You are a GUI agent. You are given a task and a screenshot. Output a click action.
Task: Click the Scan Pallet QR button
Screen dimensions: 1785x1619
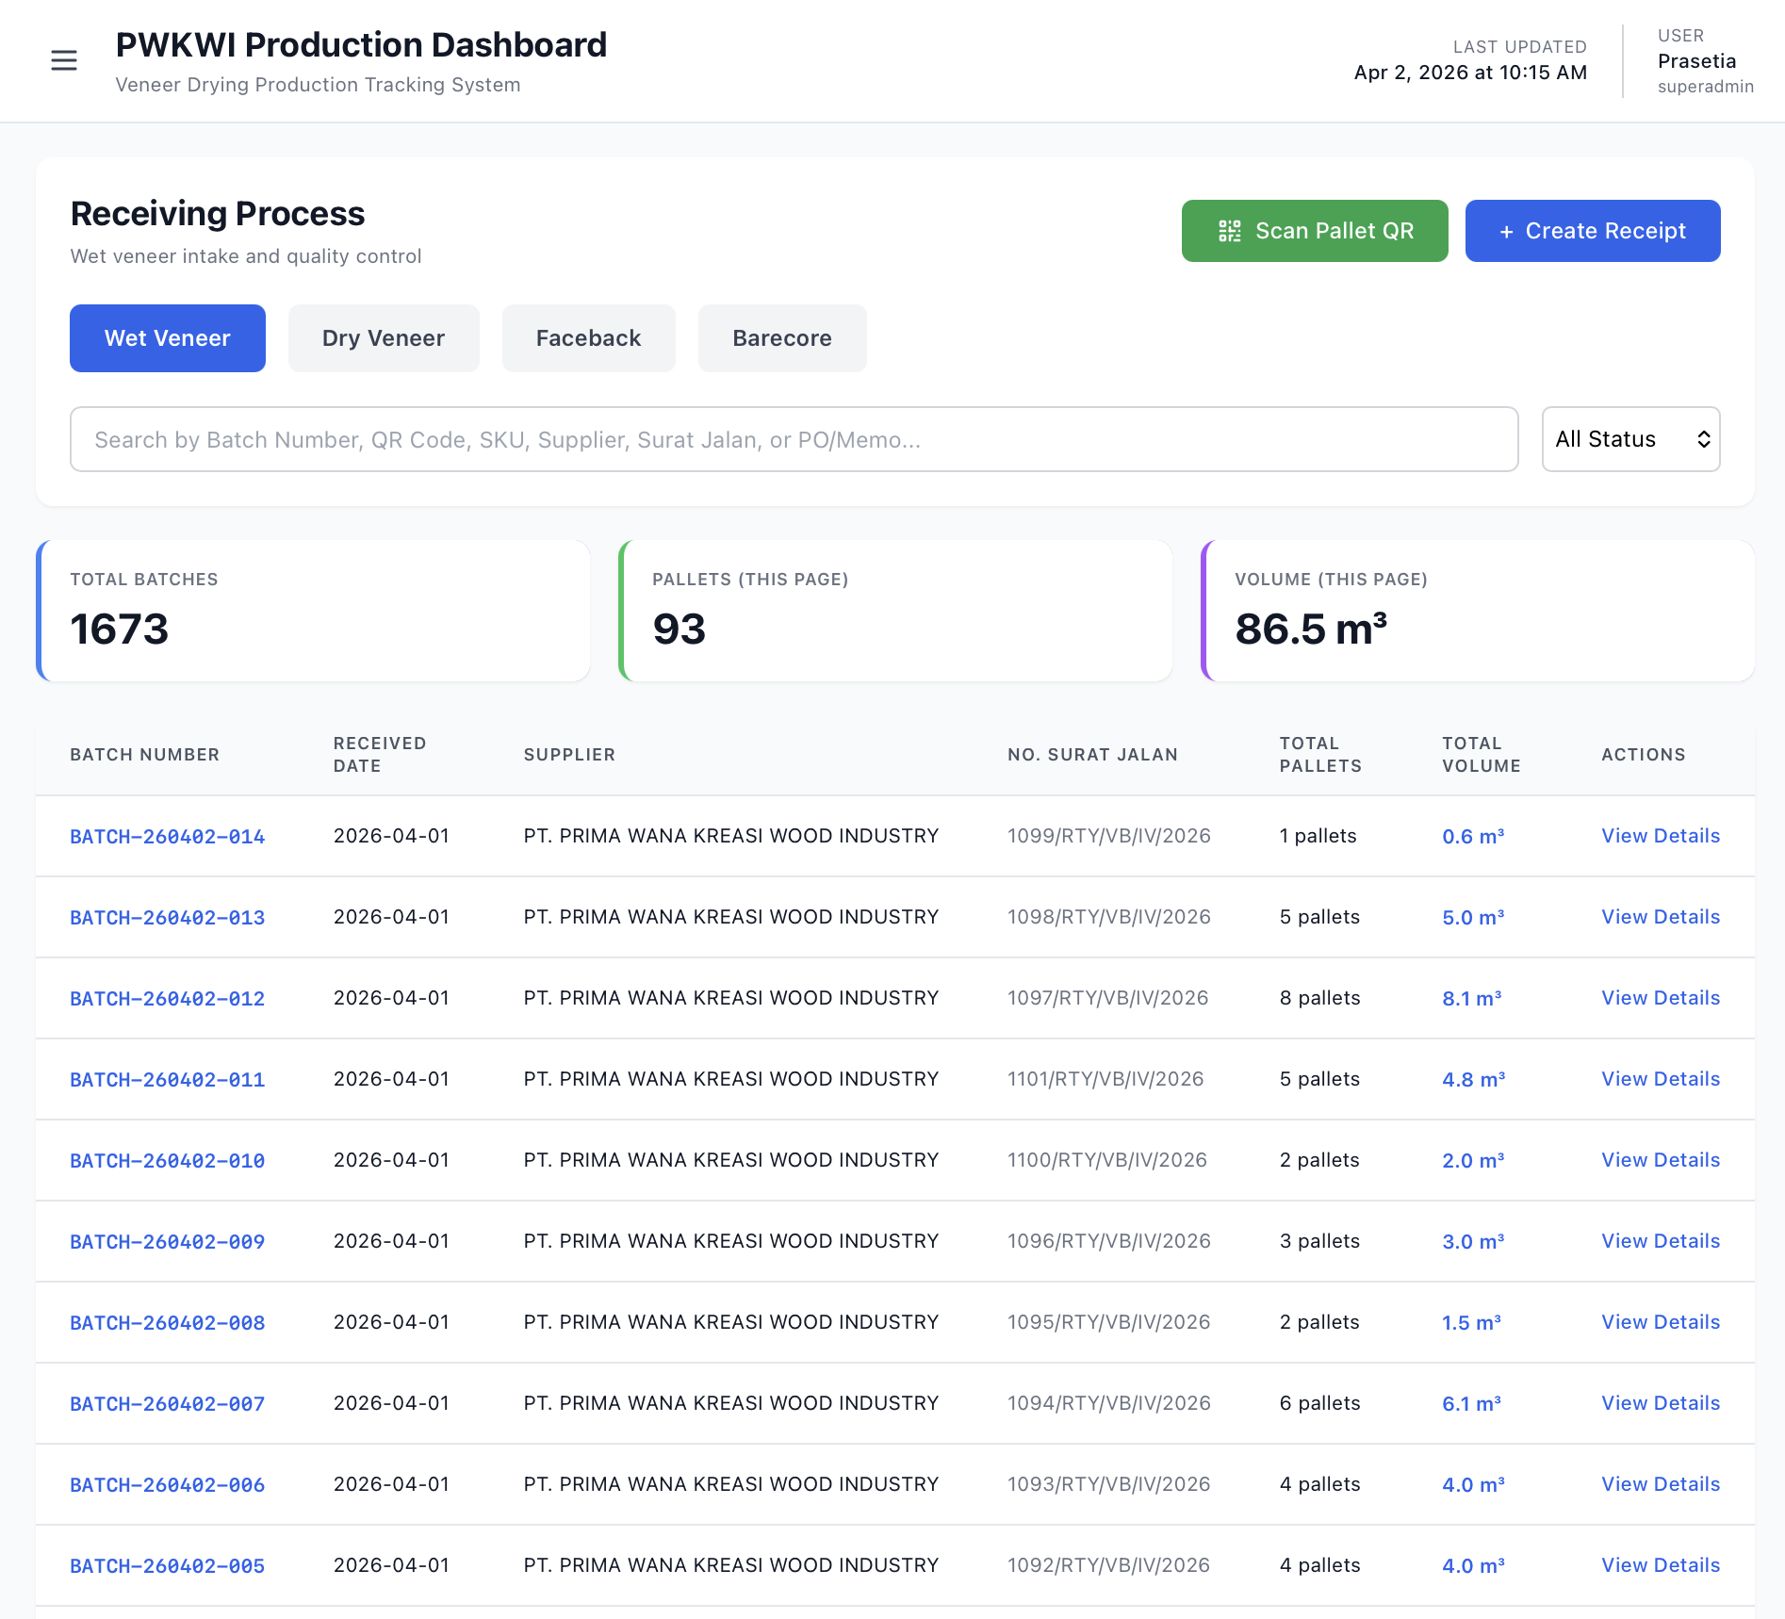[x=1314, y=231]
